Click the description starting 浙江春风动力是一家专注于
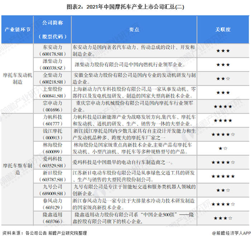251x240 pixels. [134, 204]
